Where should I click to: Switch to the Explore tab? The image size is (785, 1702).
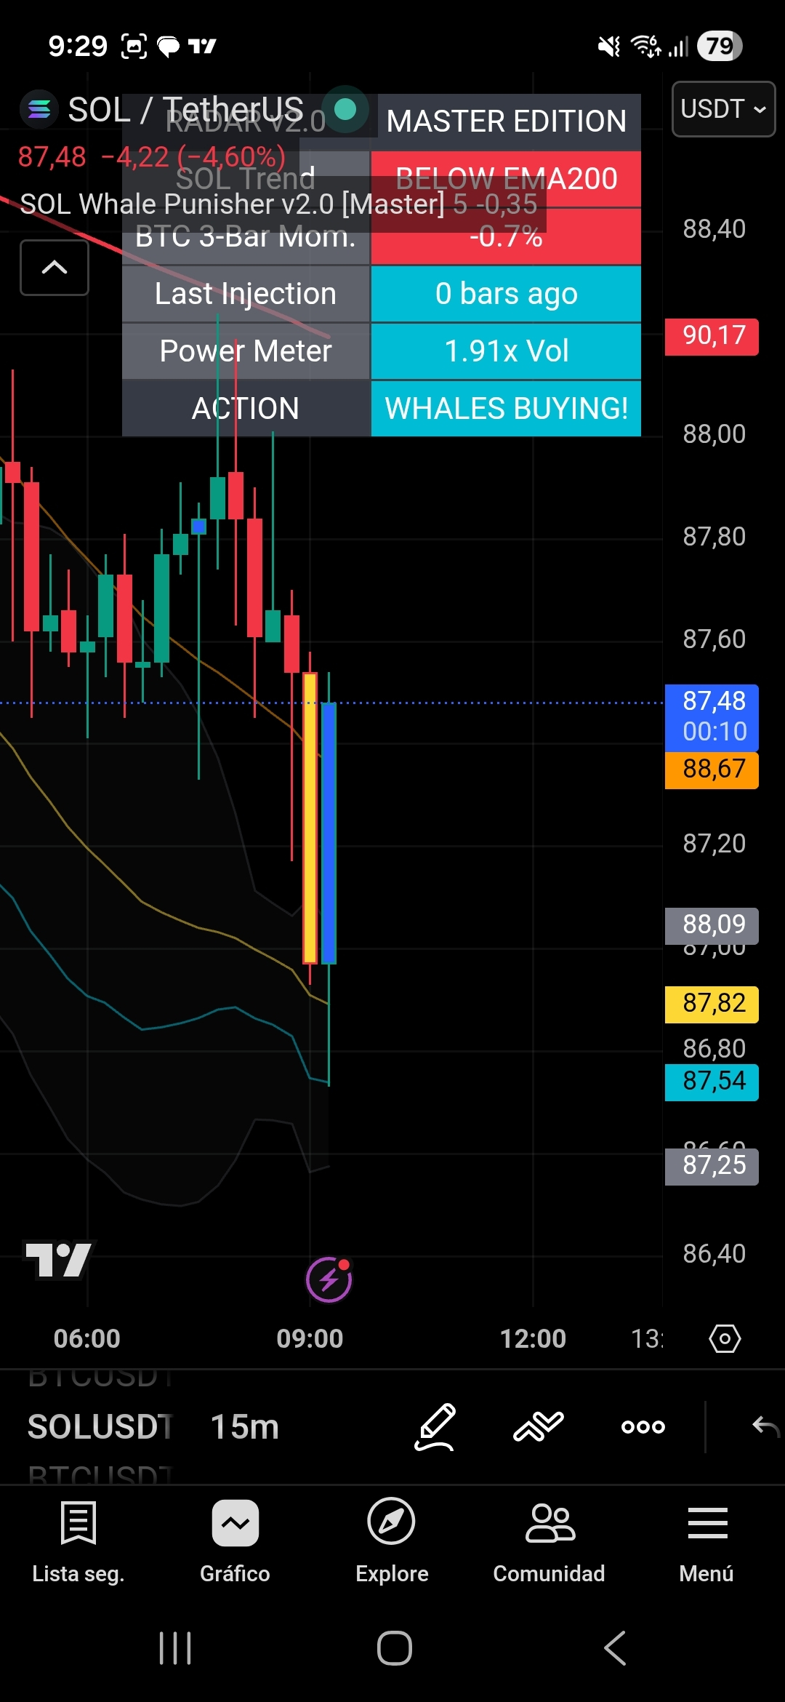tap(392, 1541)
